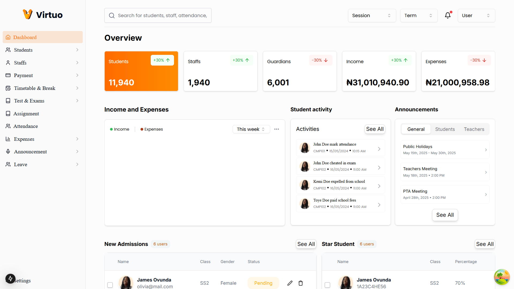
Task: Expand the Test & Exams chevron
Action: (x=77, y=101)
